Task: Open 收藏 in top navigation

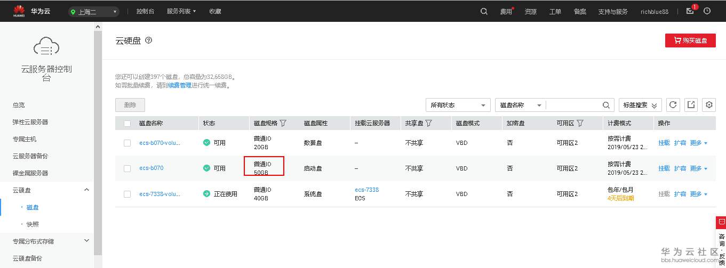Action: coord(215,11)
